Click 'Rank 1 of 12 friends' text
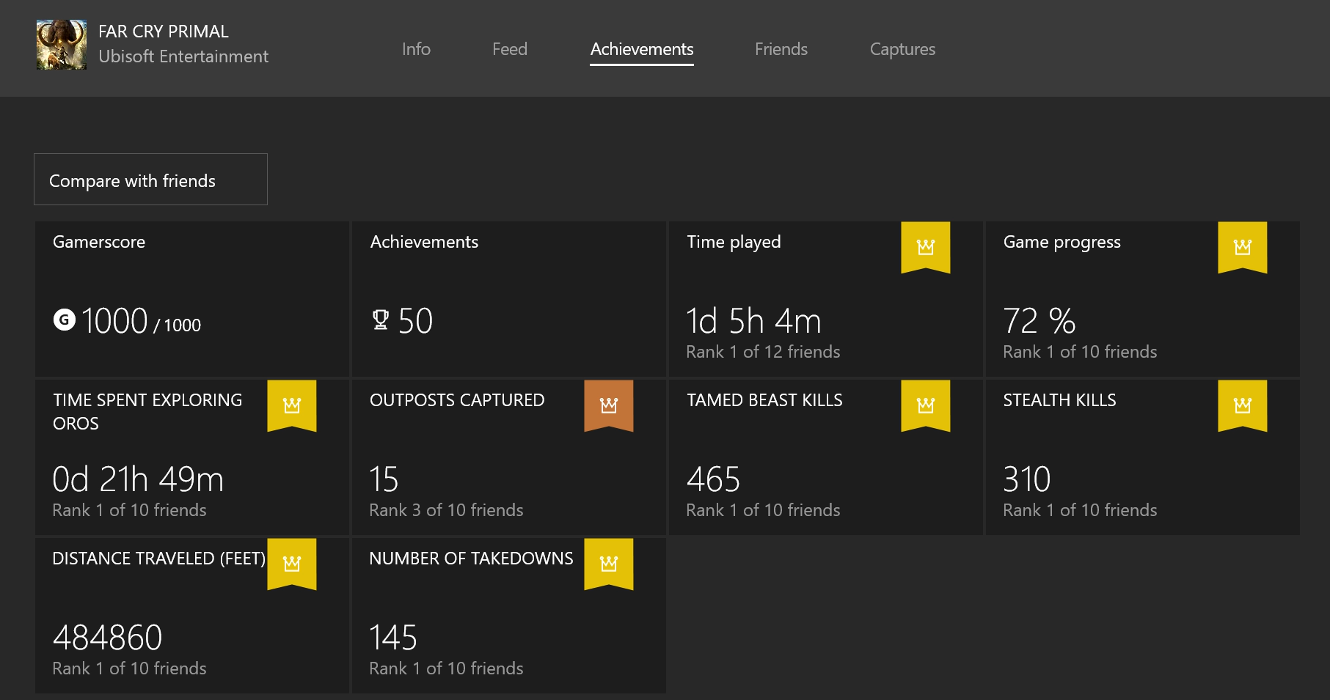Screen dimensions: 1330x700 click(763, 352)
